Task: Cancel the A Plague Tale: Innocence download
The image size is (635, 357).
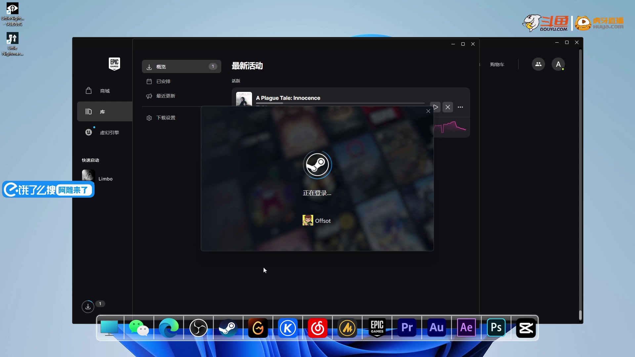Action: (448, 107)
